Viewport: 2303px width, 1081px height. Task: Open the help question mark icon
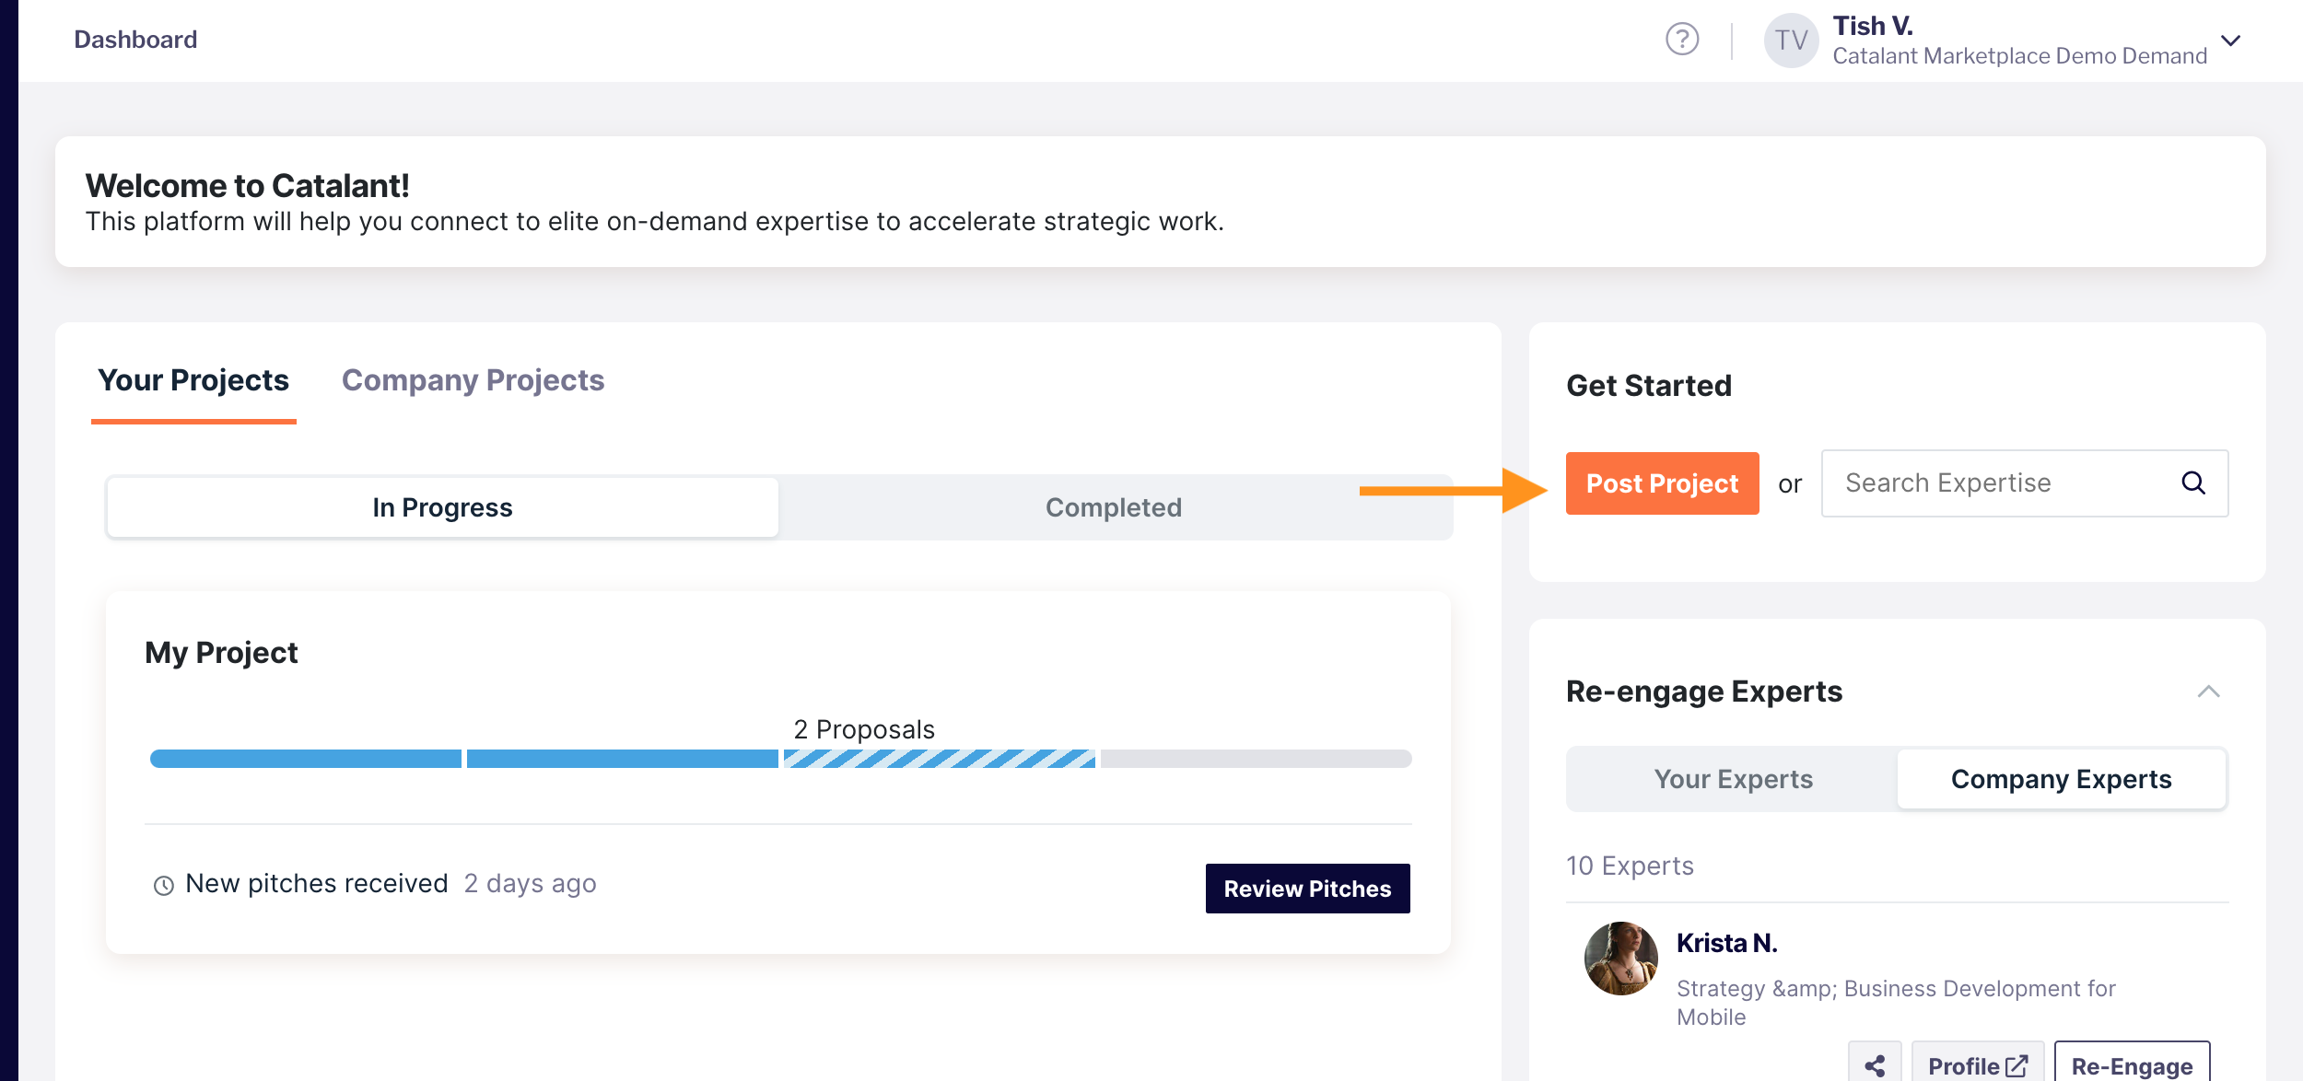point(1682,40)
